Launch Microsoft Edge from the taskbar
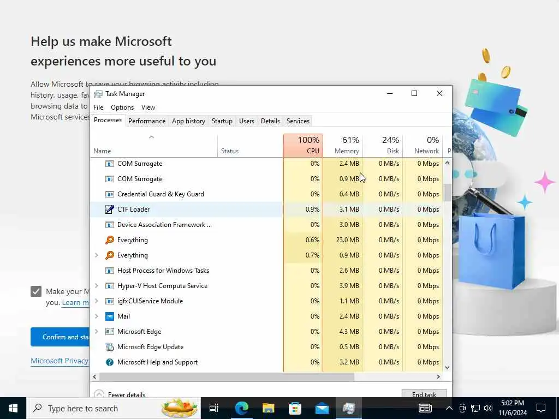 241,408
